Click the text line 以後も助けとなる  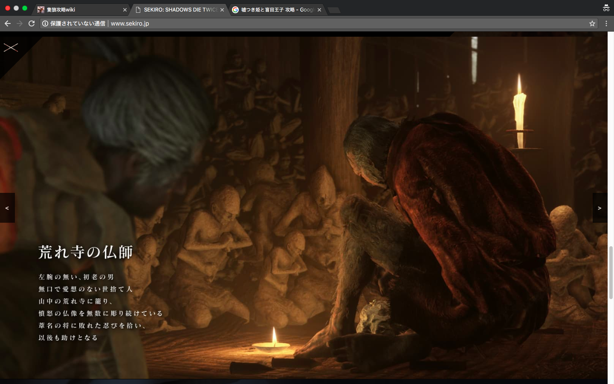coord(68,337)
